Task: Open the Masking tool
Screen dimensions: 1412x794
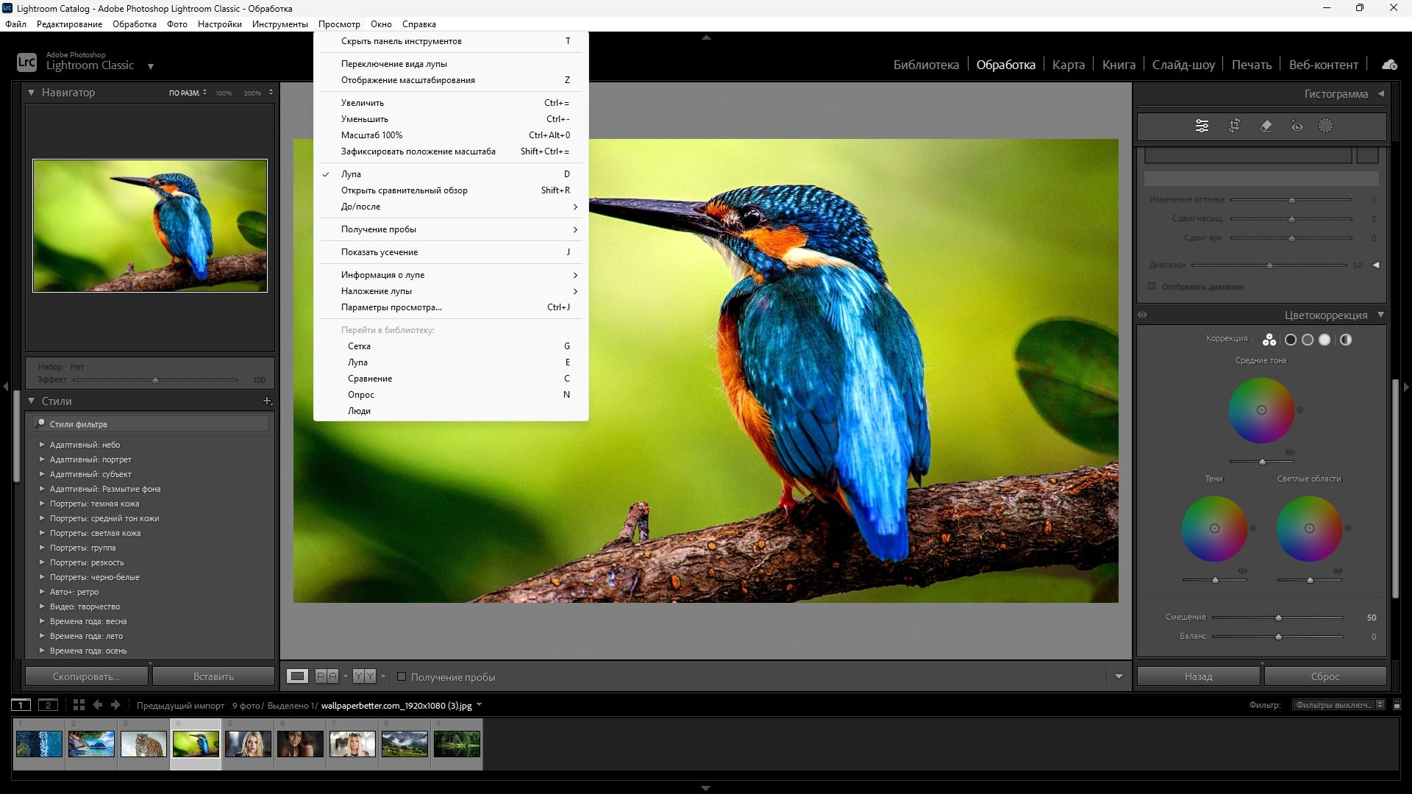Action: 1325,126
